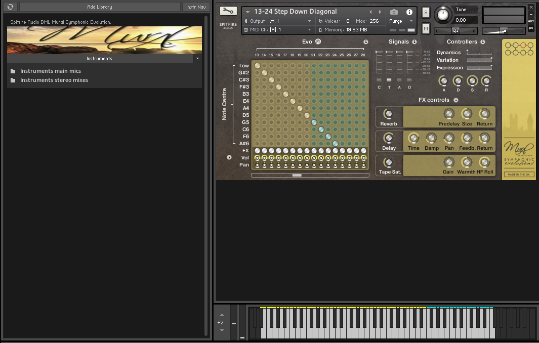Click the info icon beside the snapshot camera
Image resolution: width=539 pixels, height=343 pixels.
[x=409, y=12]
